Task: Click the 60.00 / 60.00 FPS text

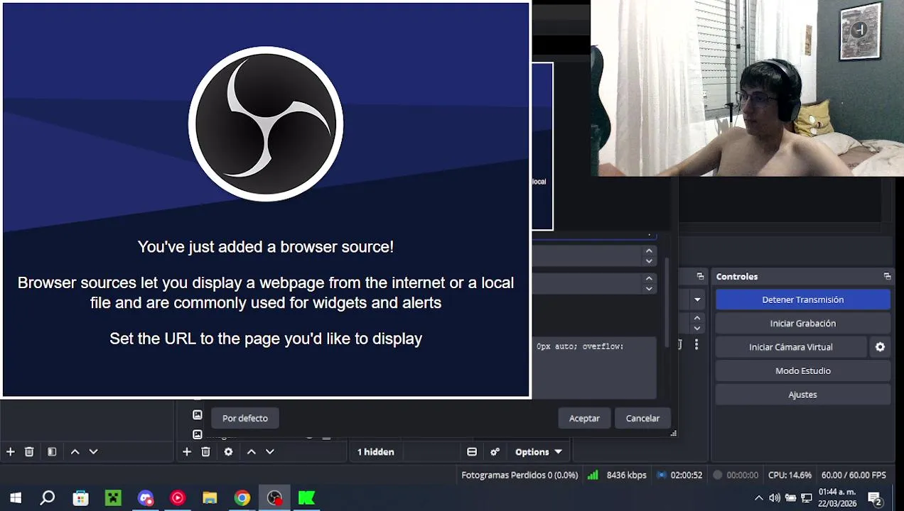Action: pos(854,475)
